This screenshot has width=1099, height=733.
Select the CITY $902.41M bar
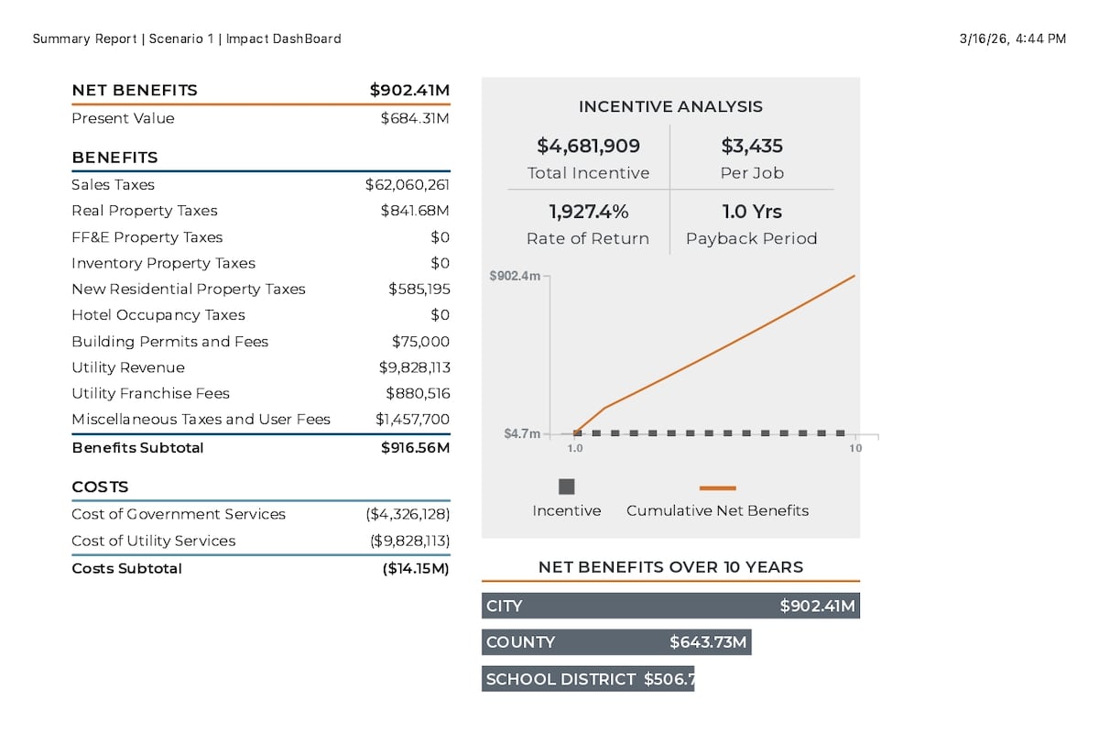(x=670, y=606)
